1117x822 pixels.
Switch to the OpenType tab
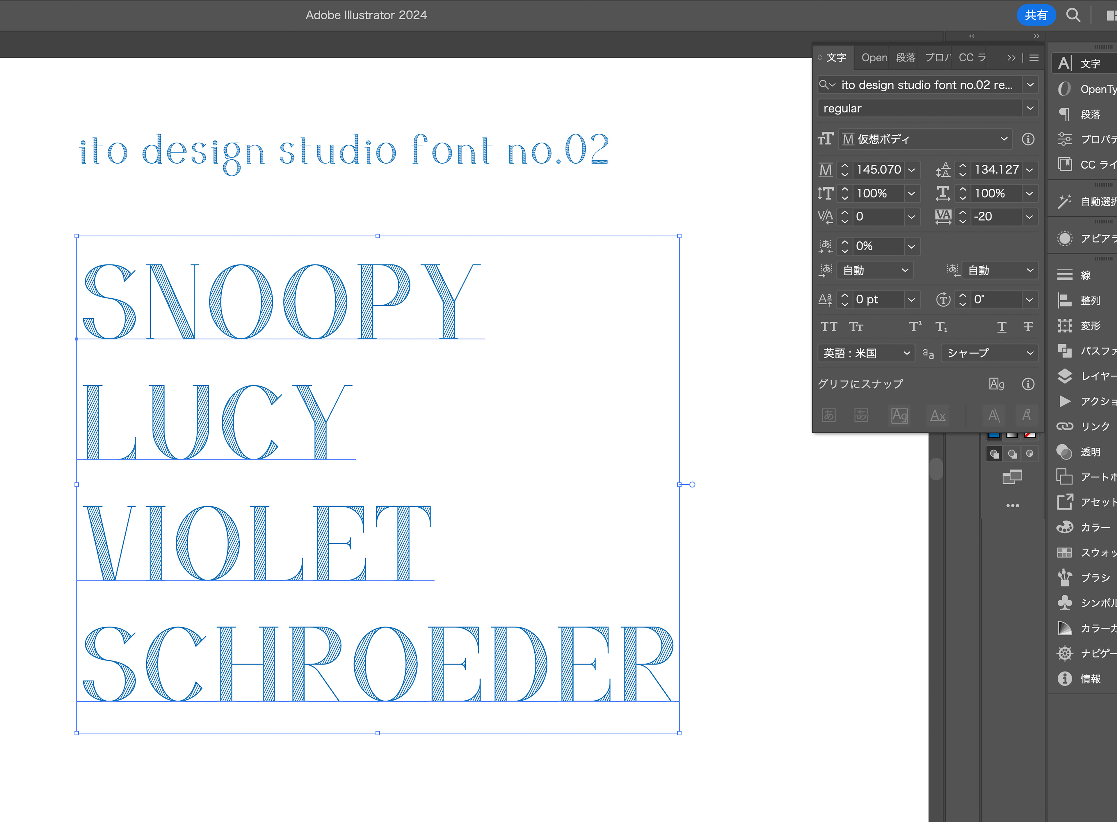[x=874, y=58]
